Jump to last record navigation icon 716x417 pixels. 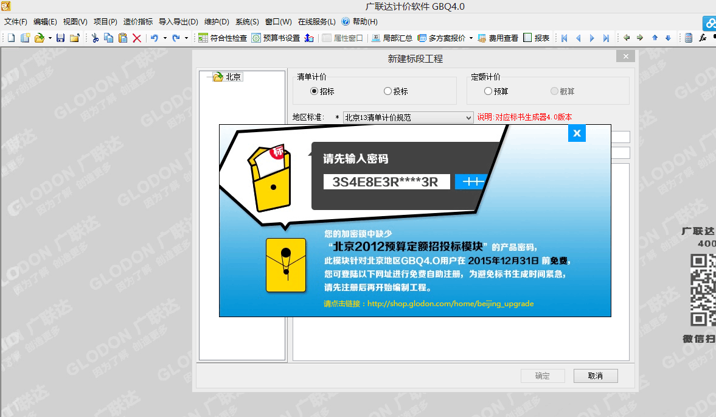click(606, 38)
